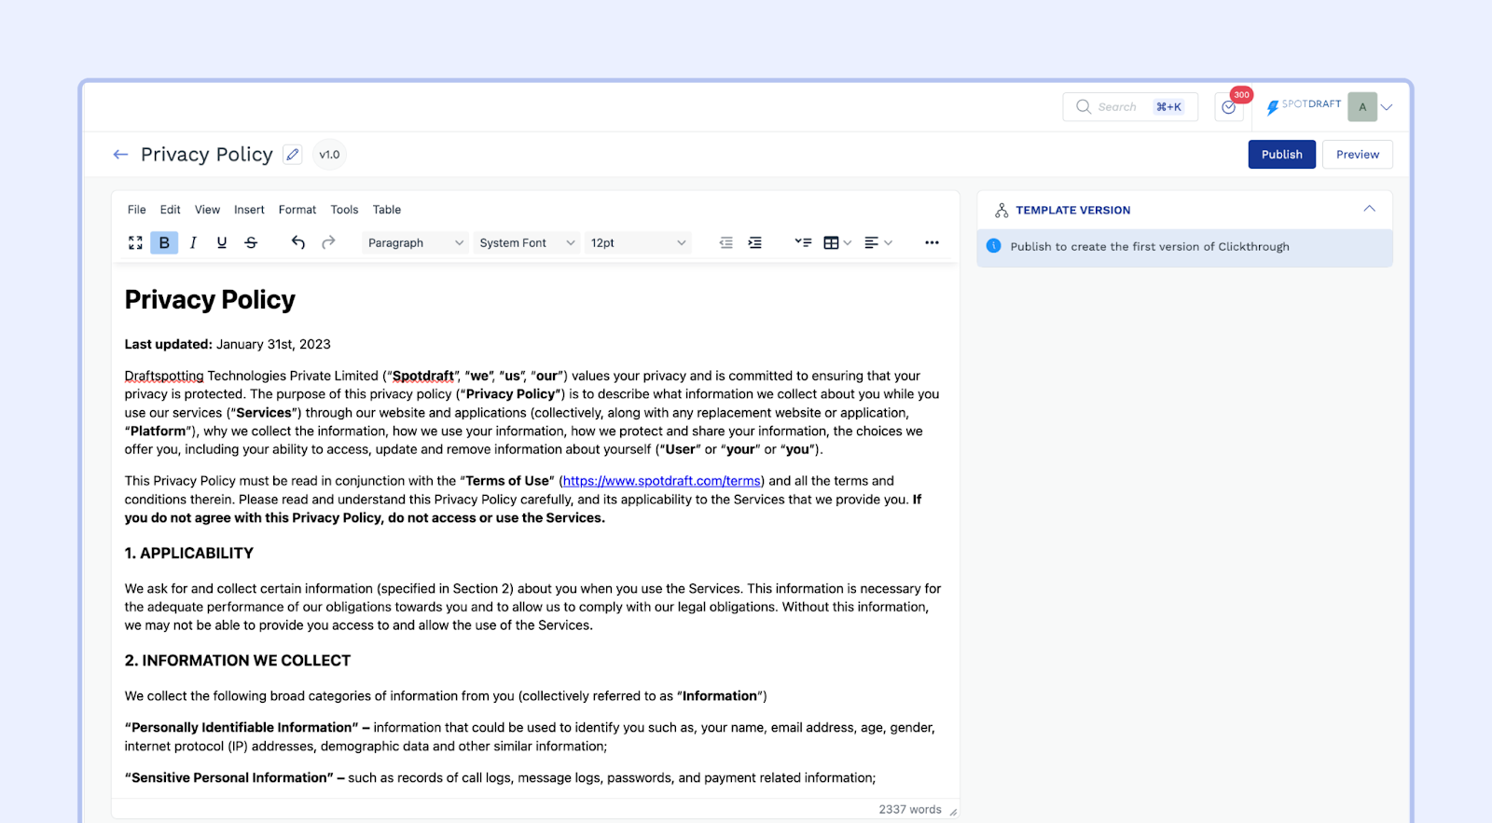Click the text alignment icon

click(x=871, y=242)
